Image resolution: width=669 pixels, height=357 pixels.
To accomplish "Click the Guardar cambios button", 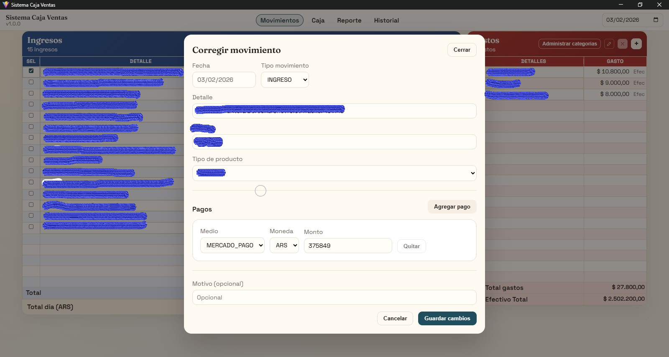I will click(x=447, y=318).
